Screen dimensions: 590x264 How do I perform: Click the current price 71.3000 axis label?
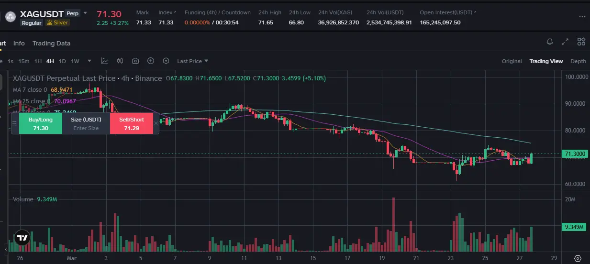pos(576,154)
